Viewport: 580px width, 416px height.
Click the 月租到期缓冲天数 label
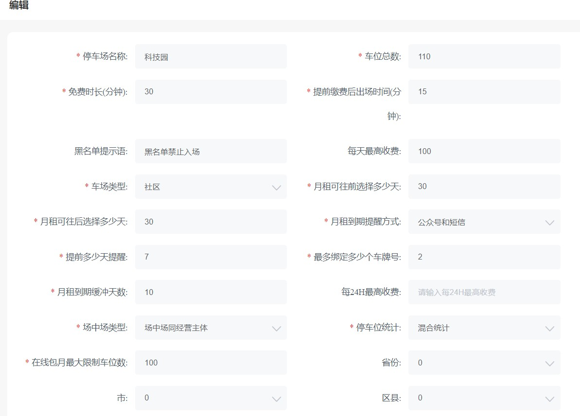click(x=92, y=292)
